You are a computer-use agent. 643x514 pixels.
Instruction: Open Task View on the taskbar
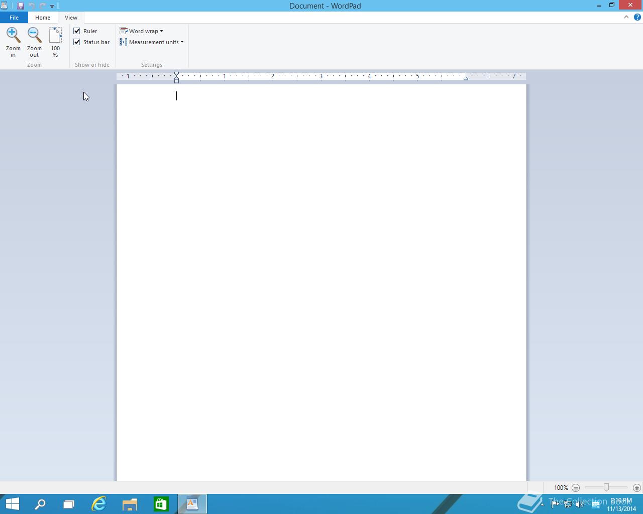[69, 504]
